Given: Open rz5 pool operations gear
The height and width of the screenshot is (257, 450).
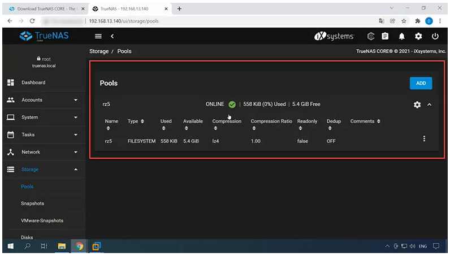Looking at the screenshot, I should 417,104.
